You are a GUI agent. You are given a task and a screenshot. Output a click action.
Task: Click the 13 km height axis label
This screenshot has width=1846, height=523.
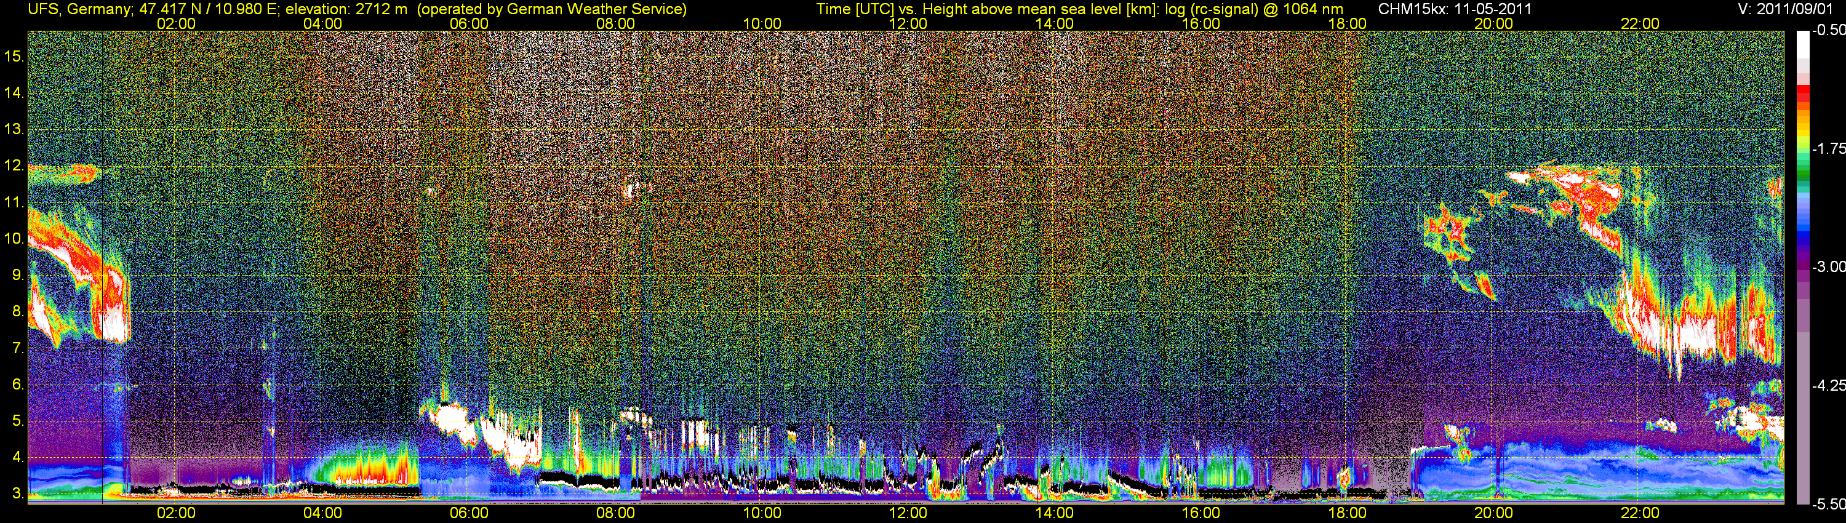tap(14, 130)
